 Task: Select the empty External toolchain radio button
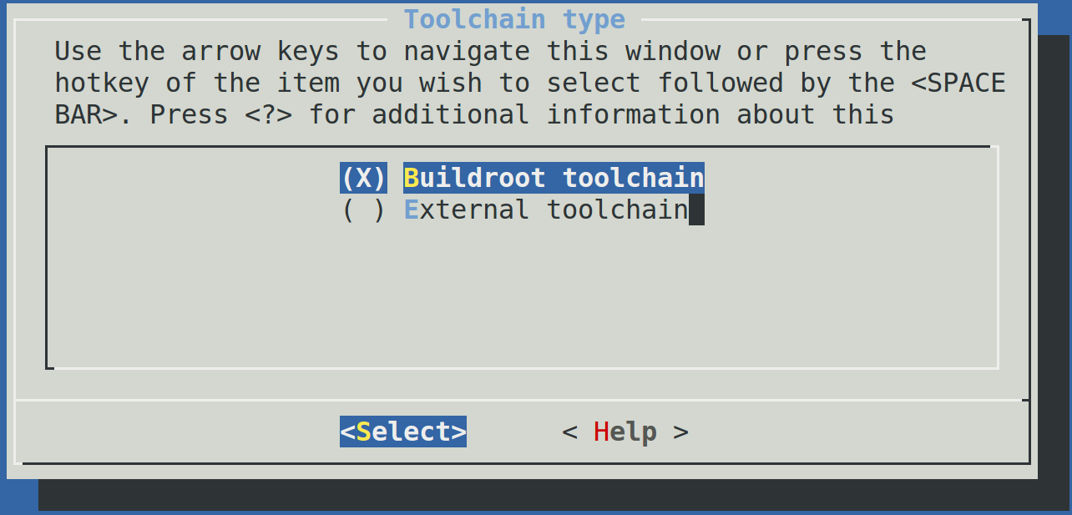click(x=363, y=210)
